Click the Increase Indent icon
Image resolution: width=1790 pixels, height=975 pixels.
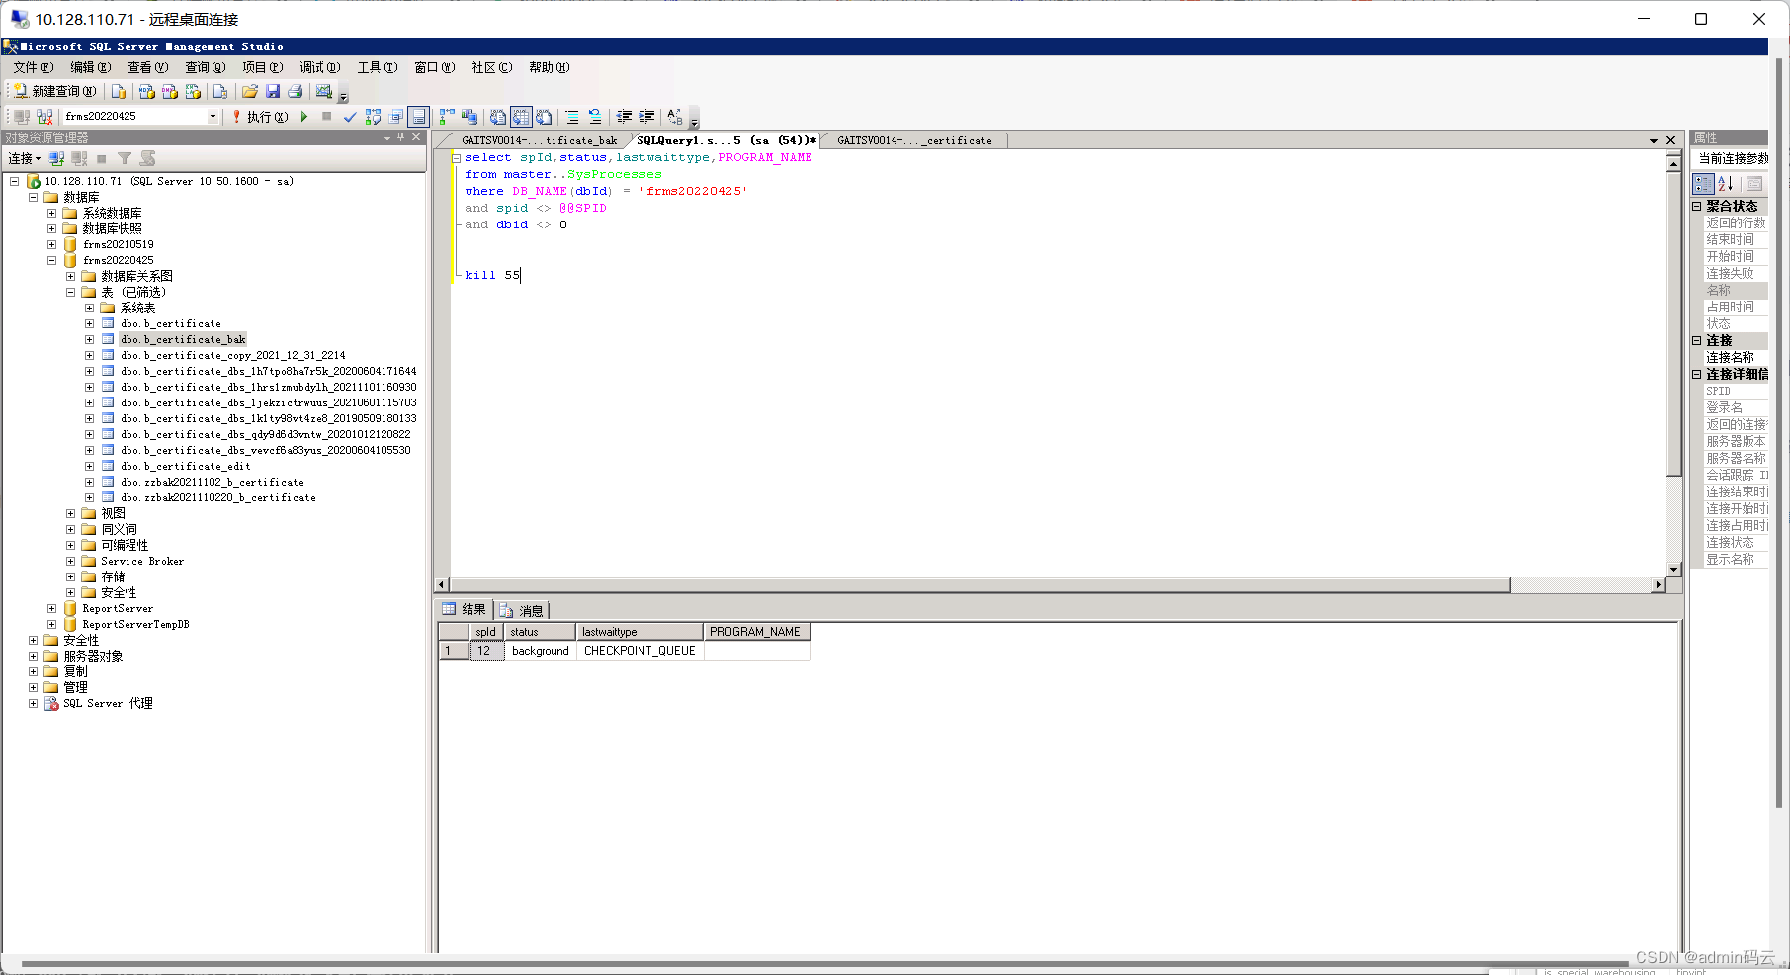click(x=646, y=117)
